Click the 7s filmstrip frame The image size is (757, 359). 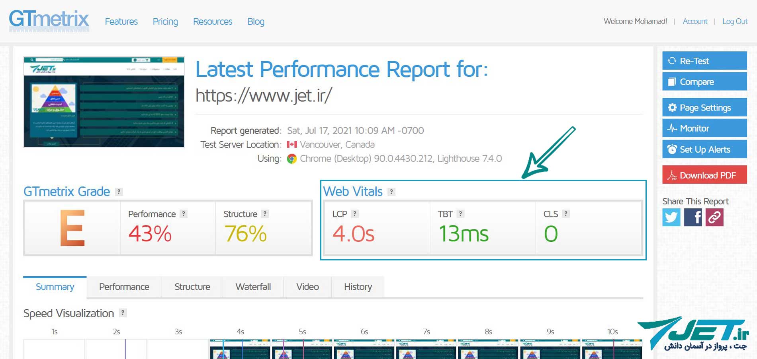point(426,349)
